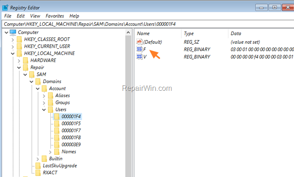Maximize the Registry Editor window
Image resolution: width=294 pixels, height=177 pixels.
[x=275, y=8]
